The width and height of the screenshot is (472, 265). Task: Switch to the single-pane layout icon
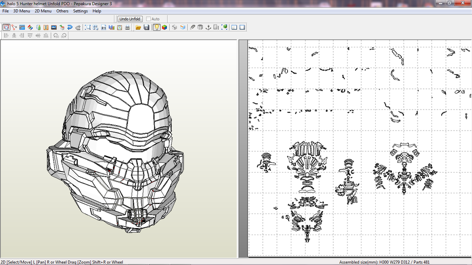coord(242,27)
